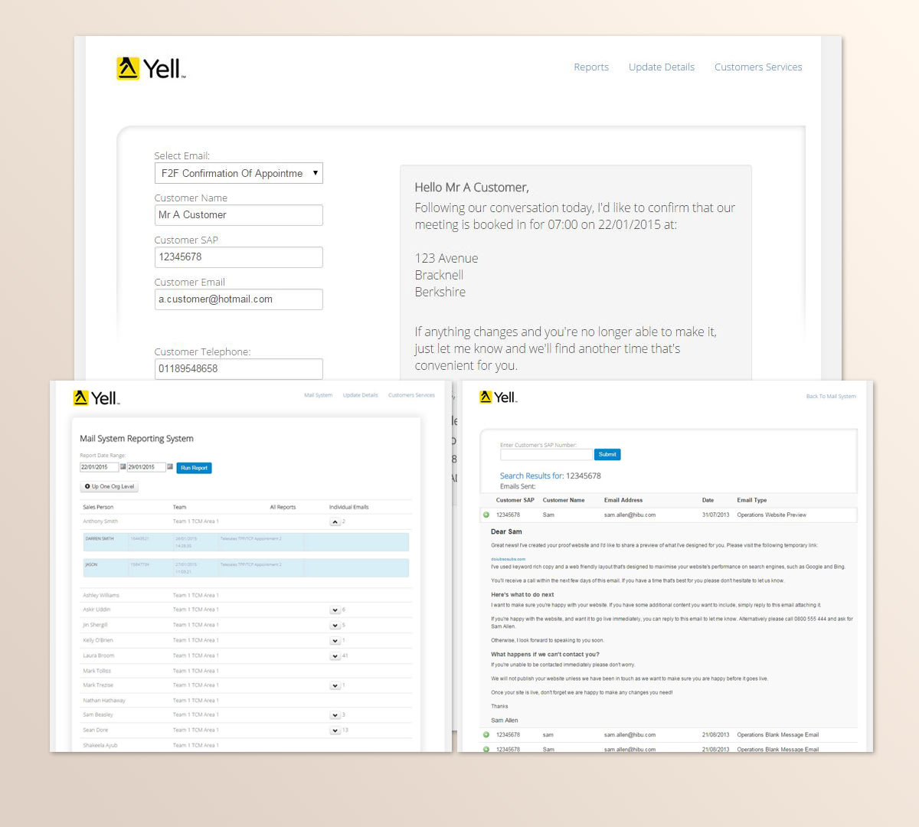Click Submit next to the SAP number field
The image size is (919, 827).
pos(607,455)
